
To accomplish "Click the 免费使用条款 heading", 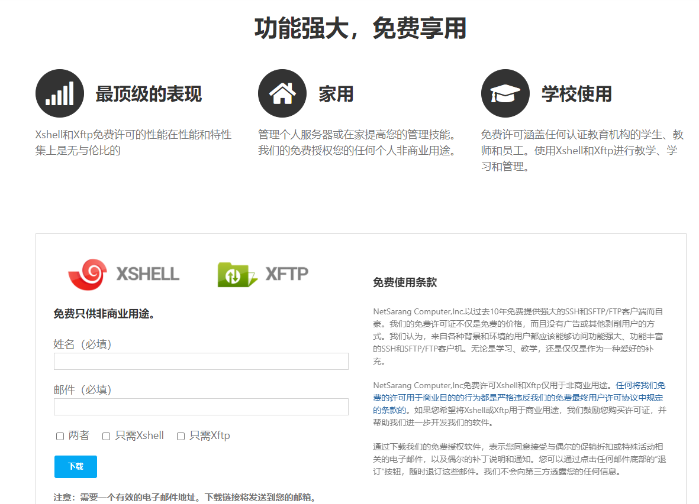I will click(x=405, y=282).
